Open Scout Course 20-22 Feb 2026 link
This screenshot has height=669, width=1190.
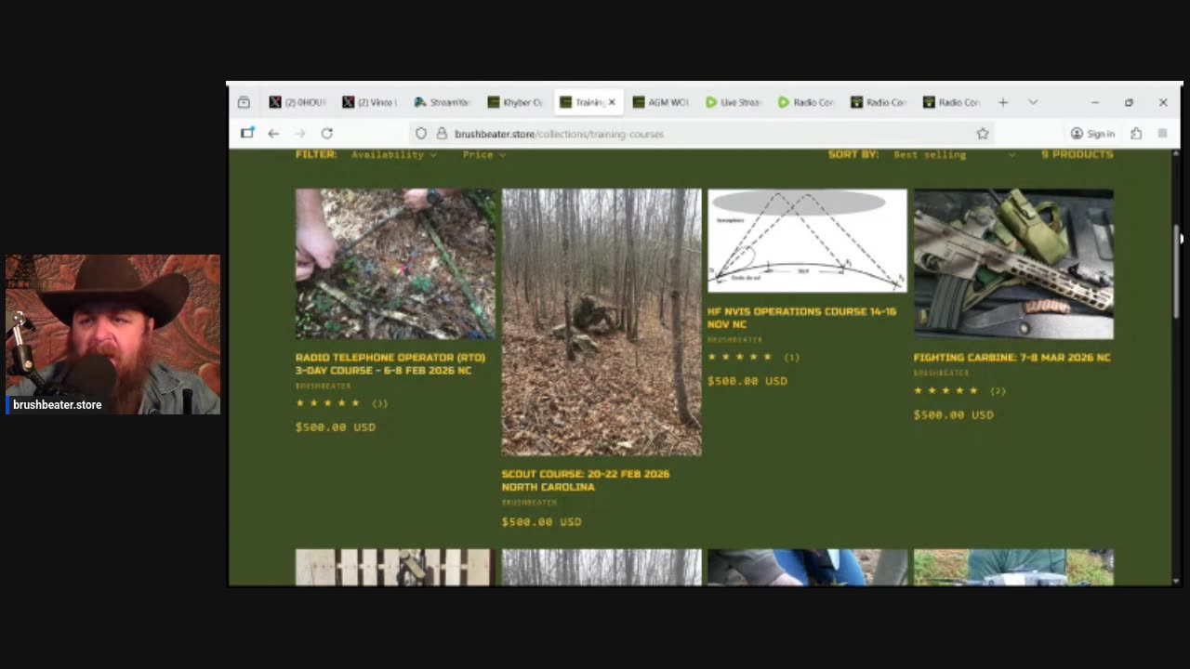click(x=586, y=480)
